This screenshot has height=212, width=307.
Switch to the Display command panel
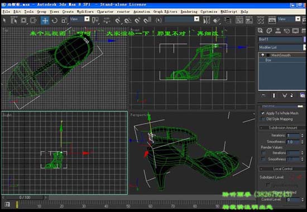295,31
